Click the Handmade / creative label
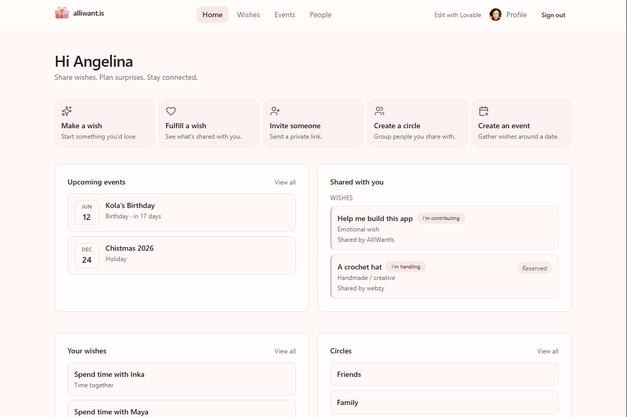The width and height of the screenshot is (627, 417). coord(366,278)
